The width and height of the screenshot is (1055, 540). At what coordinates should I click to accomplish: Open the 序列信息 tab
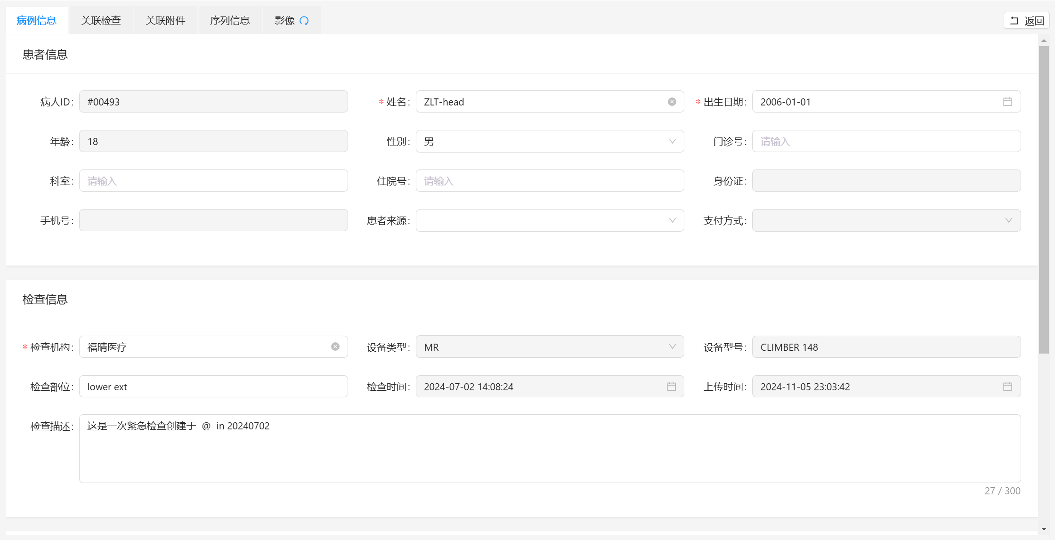tap(230, 21)
